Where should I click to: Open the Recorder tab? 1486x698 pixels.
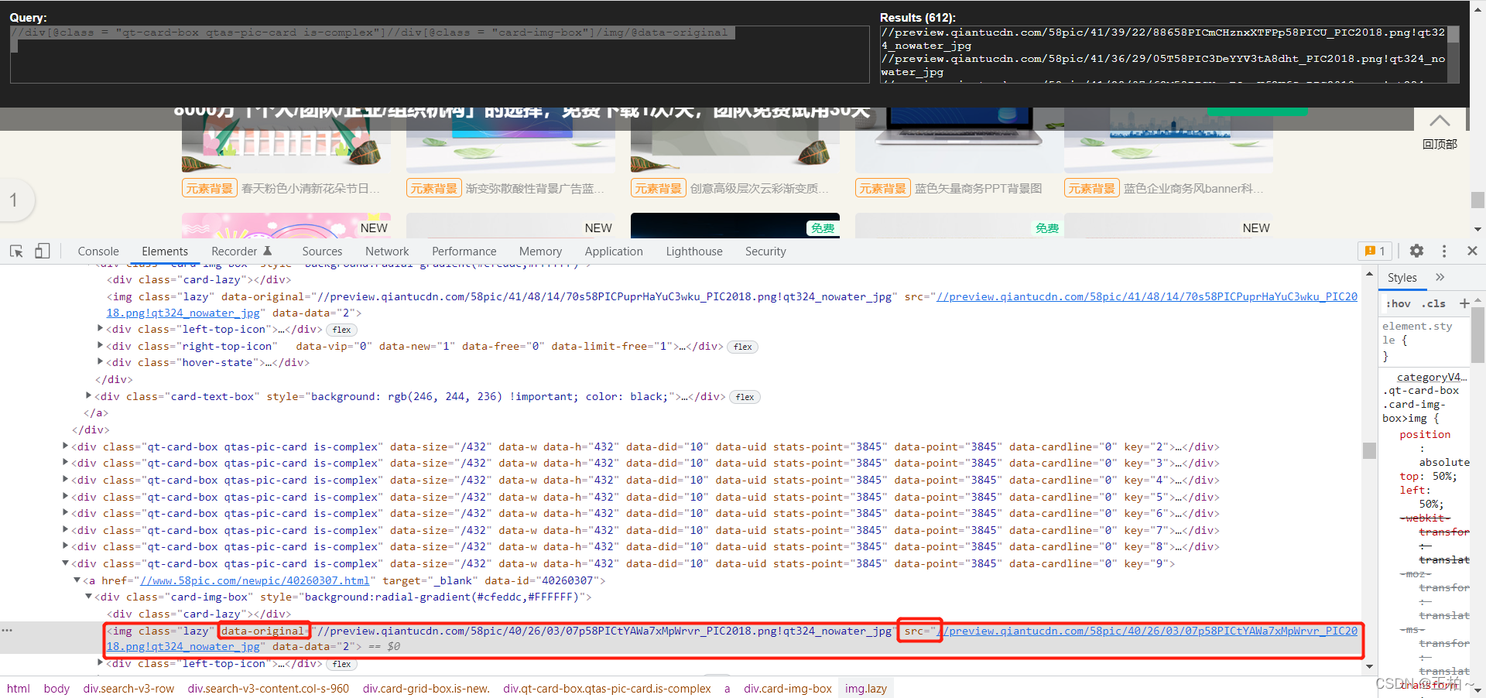click(241, 251)
